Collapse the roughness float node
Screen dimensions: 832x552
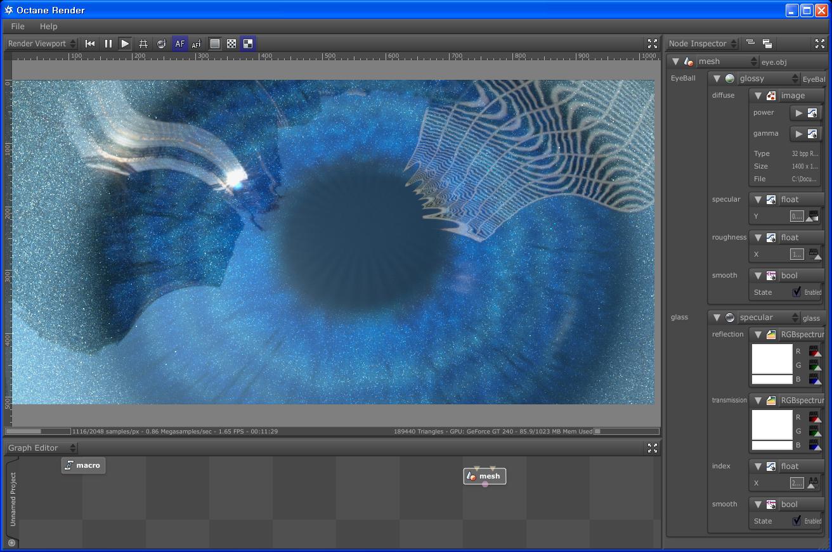point(758,238)
